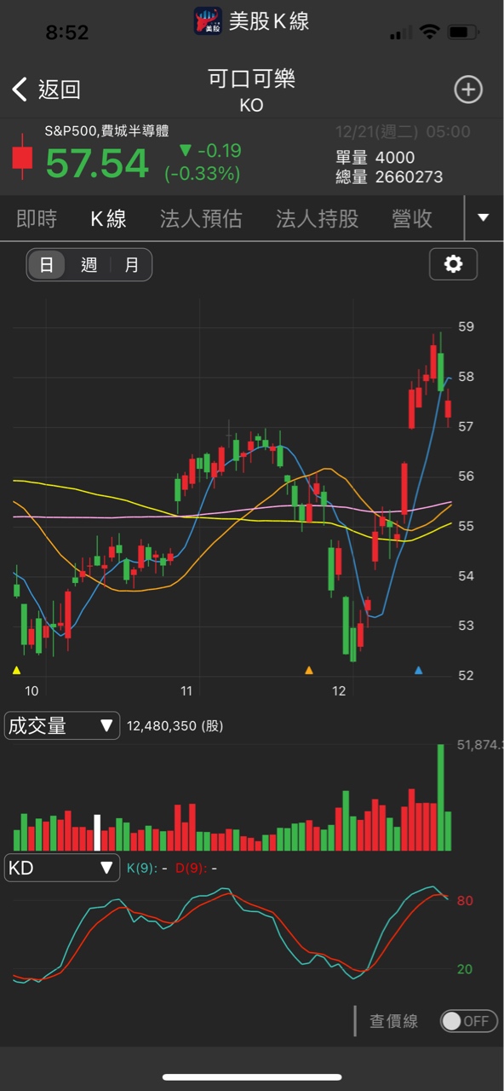504x1091 pixels.
Task: Tap the cellular signal bars icon
Action: 400,33
